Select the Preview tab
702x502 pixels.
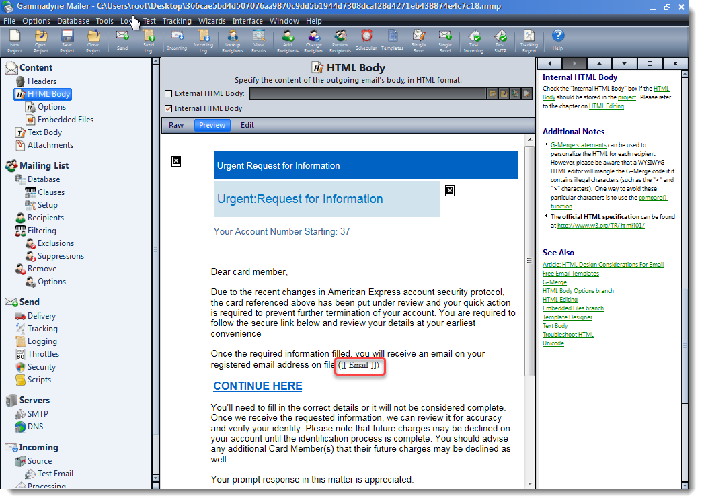click(x=212, y=125)
